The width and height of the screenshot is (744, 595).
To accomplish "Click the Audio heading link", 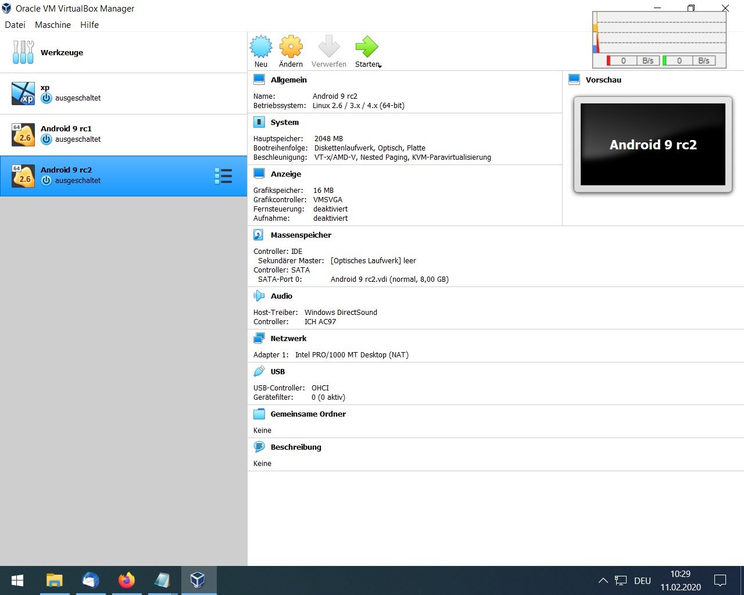I will pyautogui.click(x=281, y=296).
